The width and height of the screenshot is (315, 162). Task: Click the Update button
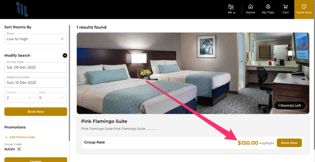pyautogui.click(x=36, y=160)
